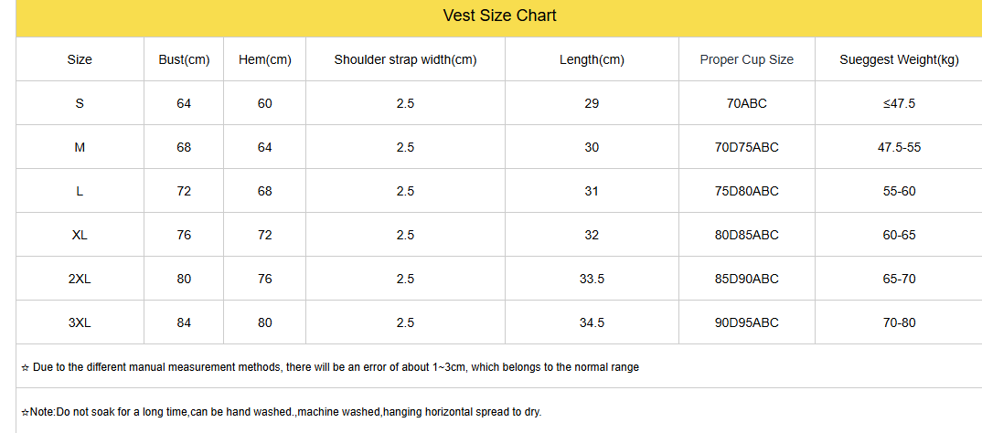Screen dimensions: 982x433
Task: Select the "Shoulder strap width(cm)" header
Action: [405, 60]
